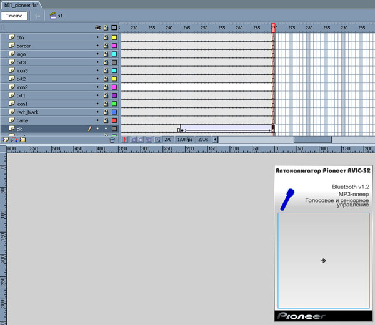Screen dimensions: 375x325
Task: Click the border layer page icon
Action: 11,46
